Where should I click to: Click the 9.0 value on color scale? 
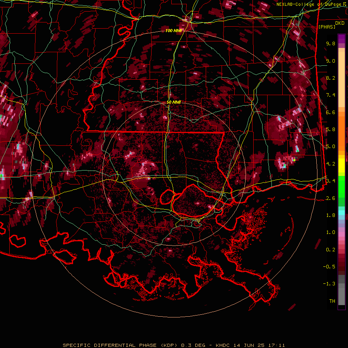pyautogui.click(x=331, y=61)
